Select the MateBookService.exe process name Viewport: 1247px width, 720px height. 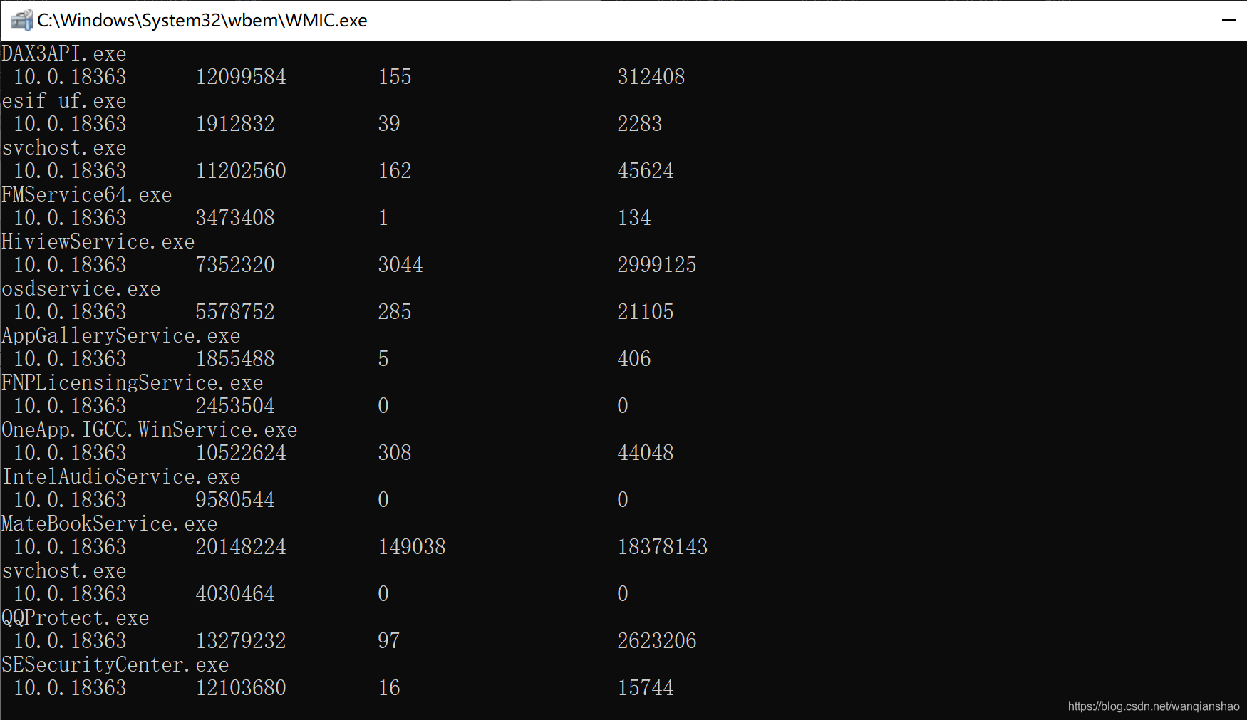[x=110, y=523]
